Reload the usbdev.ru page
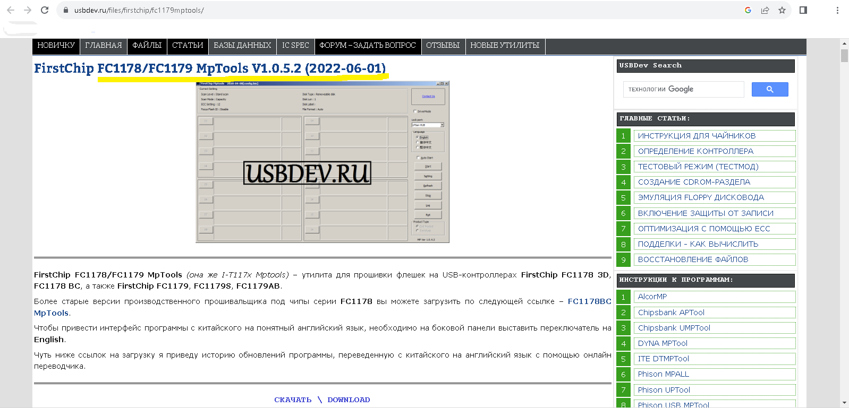 pyautogui.click(x=45, y=10)
